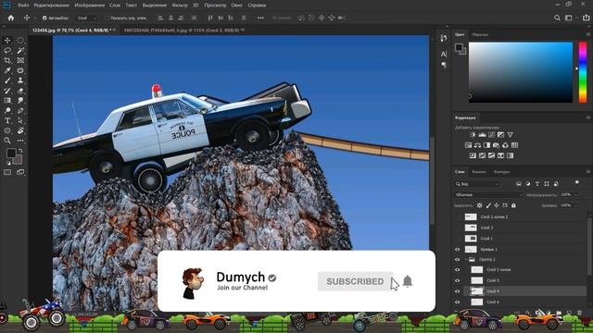
Task: Open the Color panel flyout menu
Action: [588, 34]
